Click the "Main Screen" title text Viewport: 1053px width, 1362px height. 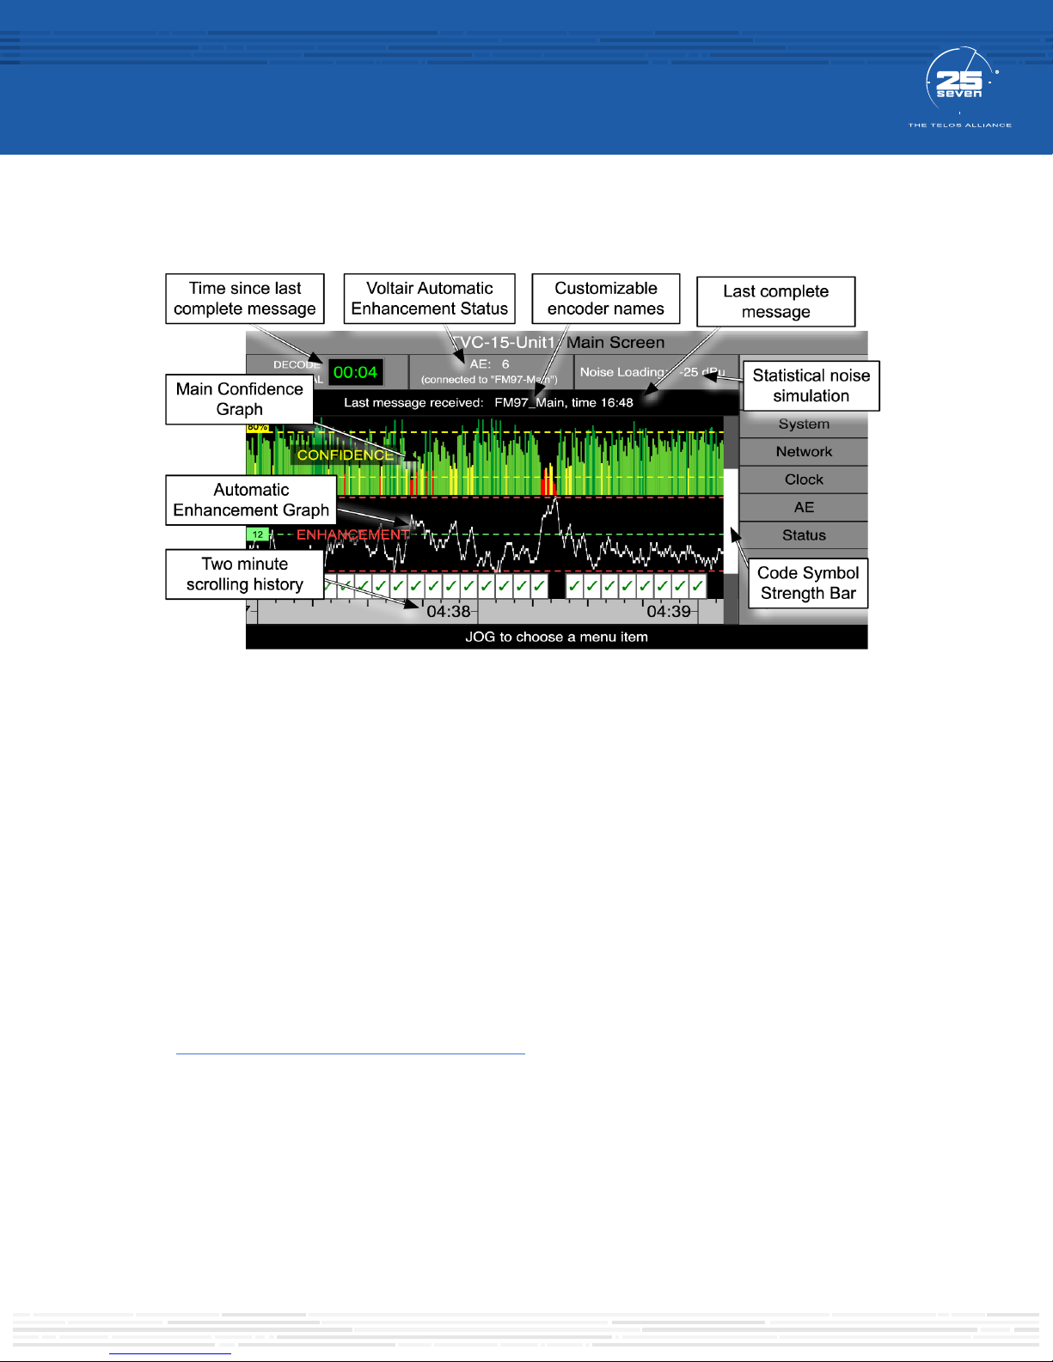click(615, 342)
